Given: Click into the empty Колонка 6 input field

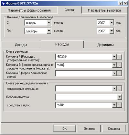Looking at the screenshot, I should 84,74.
